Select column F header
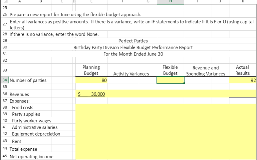257x160 pixels. point(123,2)
